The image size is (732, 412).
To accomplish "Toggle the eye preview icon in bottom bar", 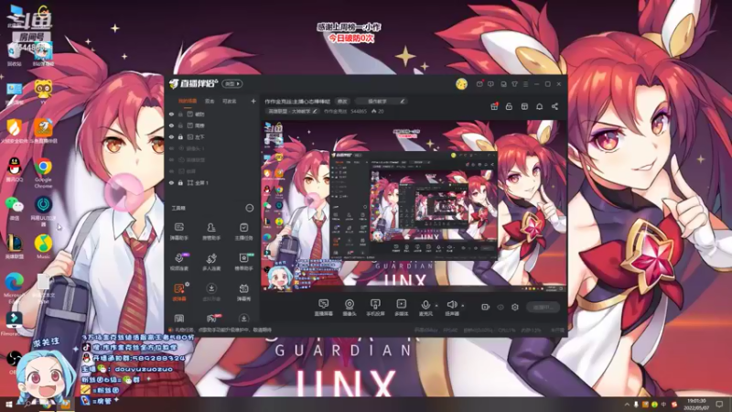I will 501,307.
